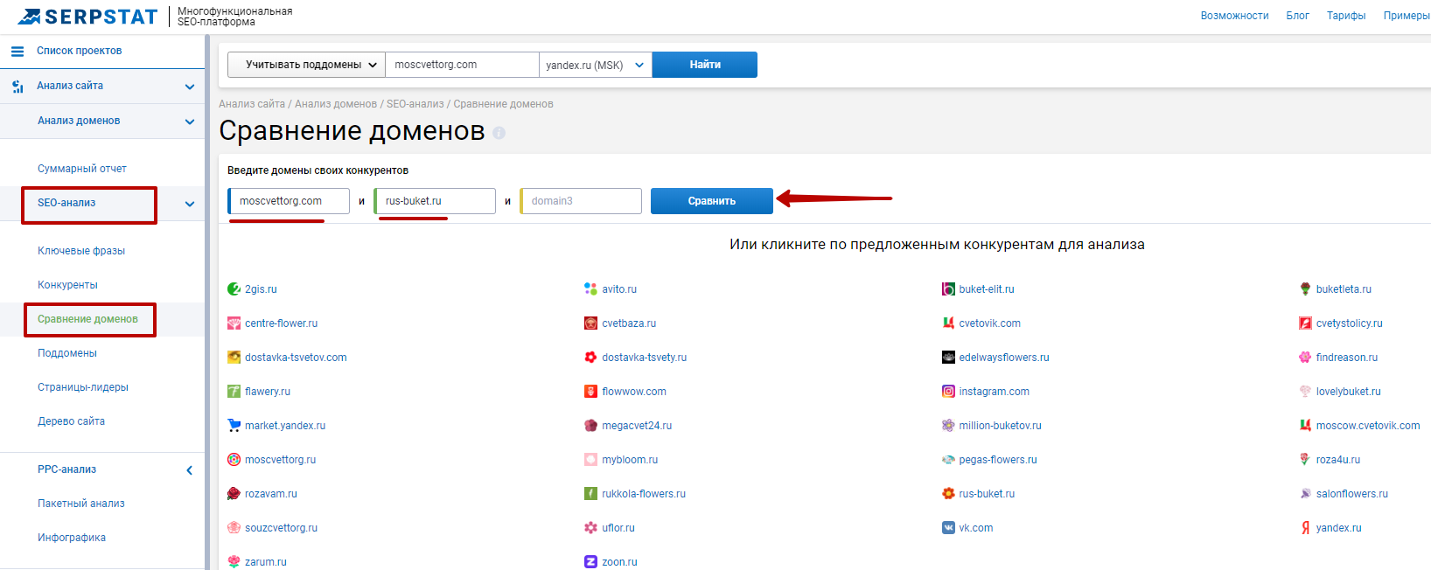Open Блог in top navigation
Viewport: 1431px width, 570px height.
click(x=1298, y=16)
